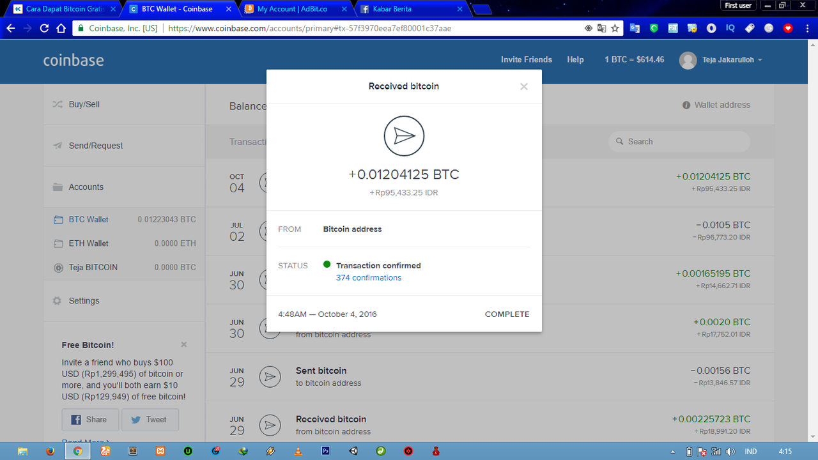Tweet the invite link

(x=150, y=420)
